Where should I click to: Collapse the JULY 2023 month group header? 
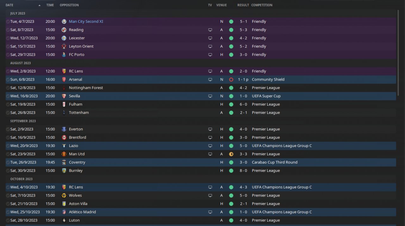[18, 14]
